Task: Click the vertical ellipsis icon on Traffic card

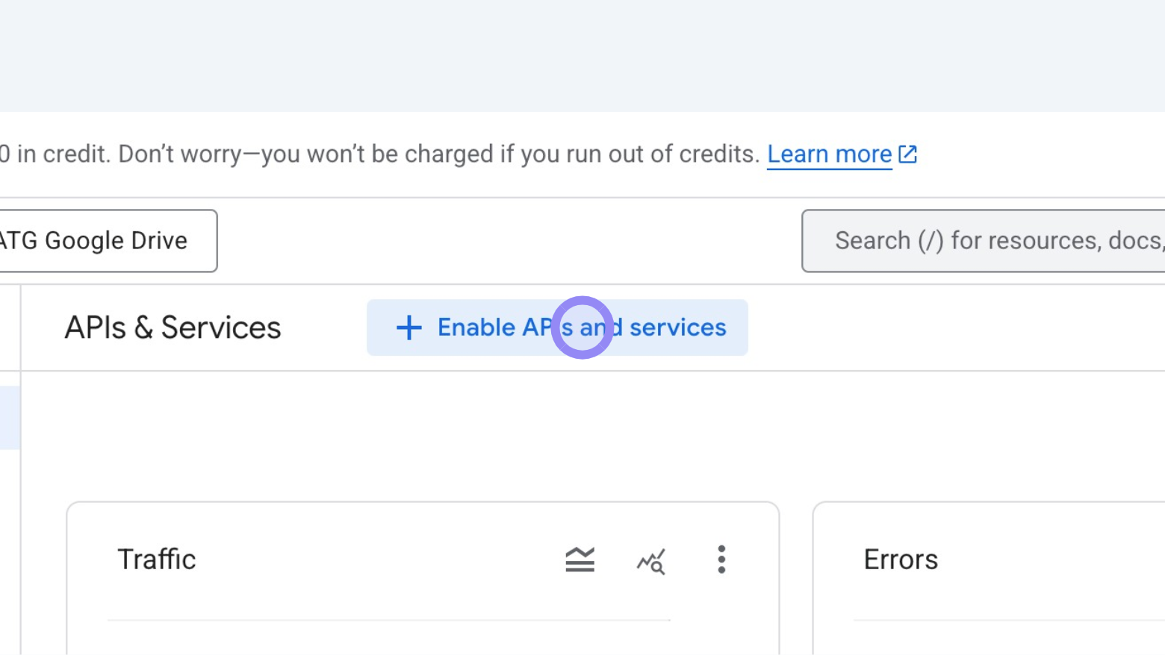Action: click(x=721, y=560)
